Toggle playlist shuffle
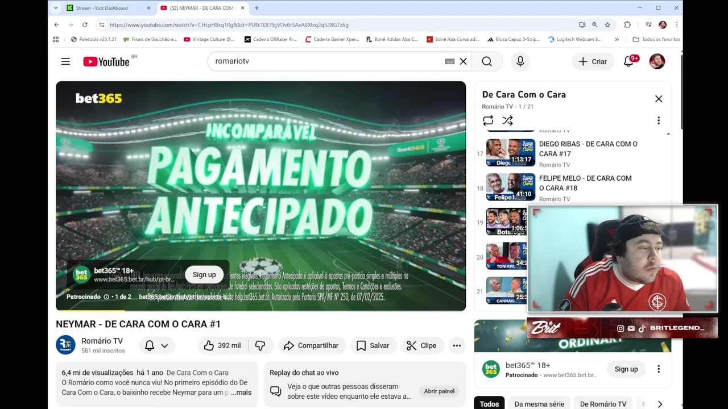Viewport: 728px width, 409px height. (507, 120)
